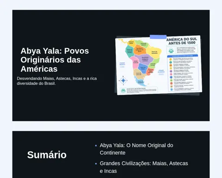Viewport: 222px width, 178px height.
Task: Open the South America map image
Action: point(159,65)
